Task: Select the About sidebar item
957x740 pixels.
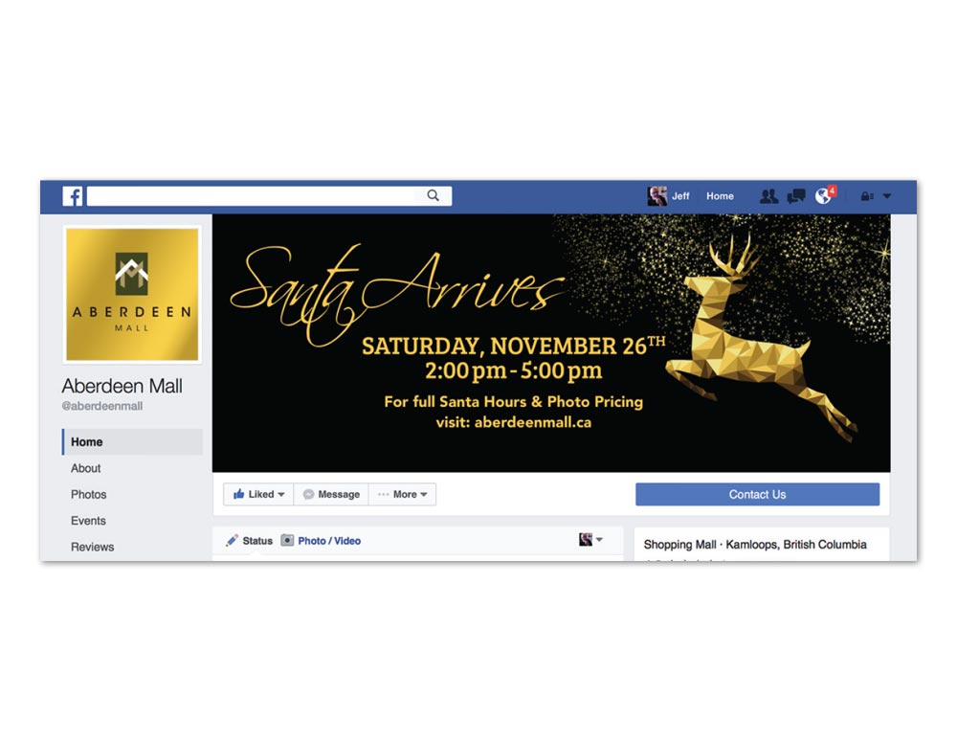Action: click(x=85, y=468)
